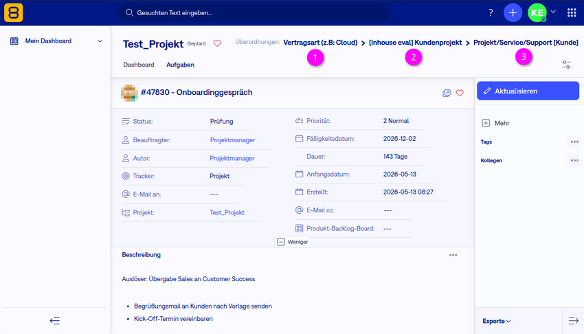
Task: Click the pencil icon in Aktualisieren
Action: click(487, 91)
